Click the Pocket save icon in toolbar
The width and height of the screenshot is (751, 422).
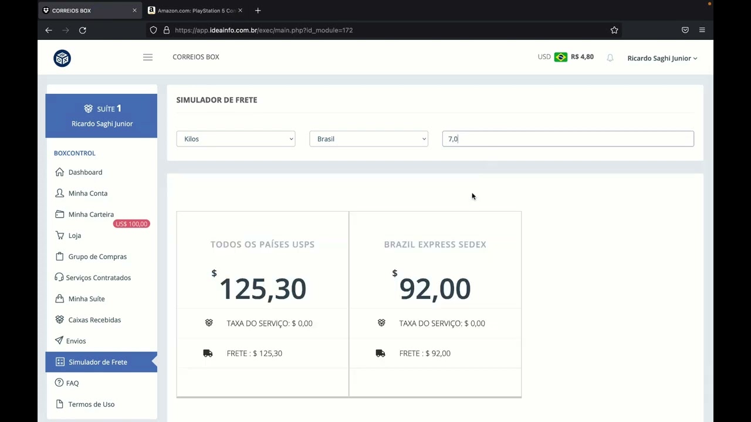(685, 30)
